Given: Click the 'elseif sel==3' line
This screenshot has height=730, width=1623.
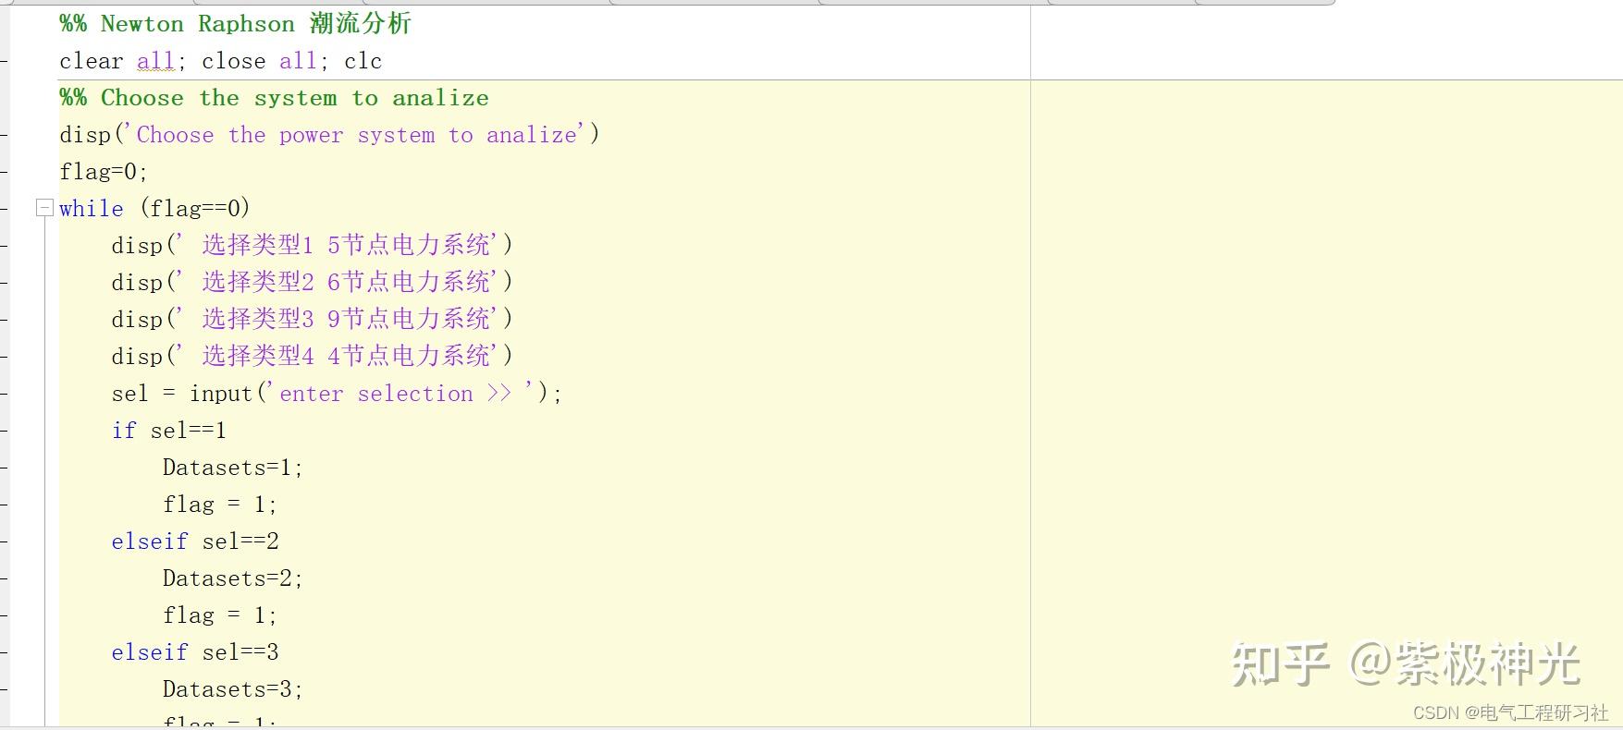Looking at the screenshot, I should (195, 652).
